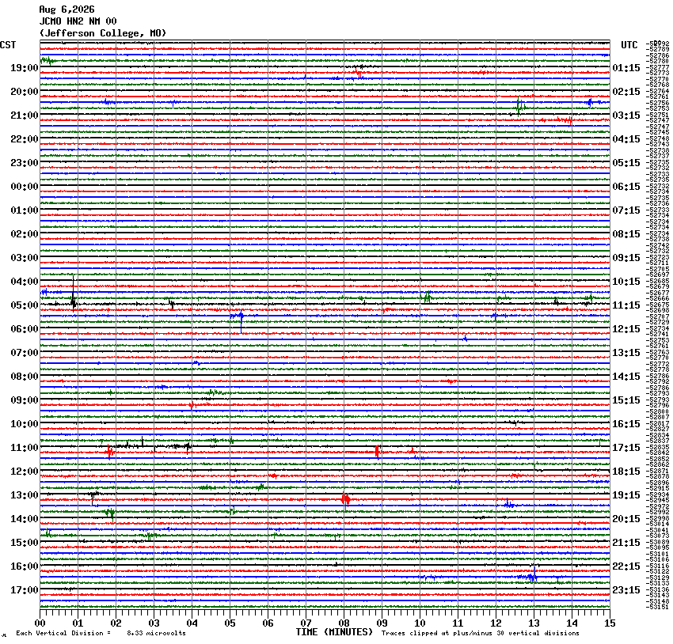Click the Aug 6,2026 date header

point(67,9)
